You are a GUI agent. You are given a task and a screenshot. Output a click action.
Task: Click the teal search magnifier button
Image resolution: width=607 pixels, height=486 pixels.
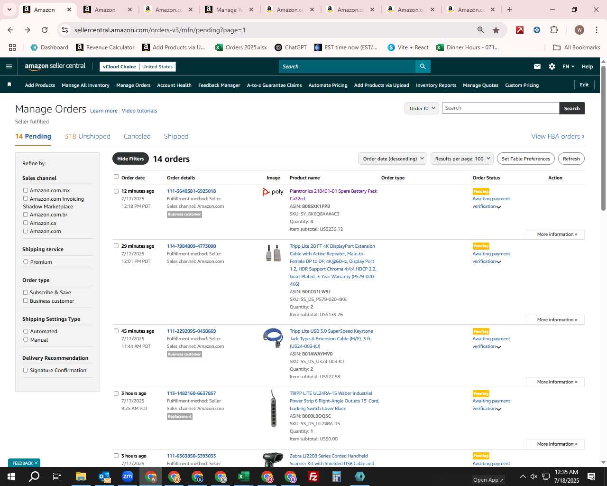pos(423,66)
